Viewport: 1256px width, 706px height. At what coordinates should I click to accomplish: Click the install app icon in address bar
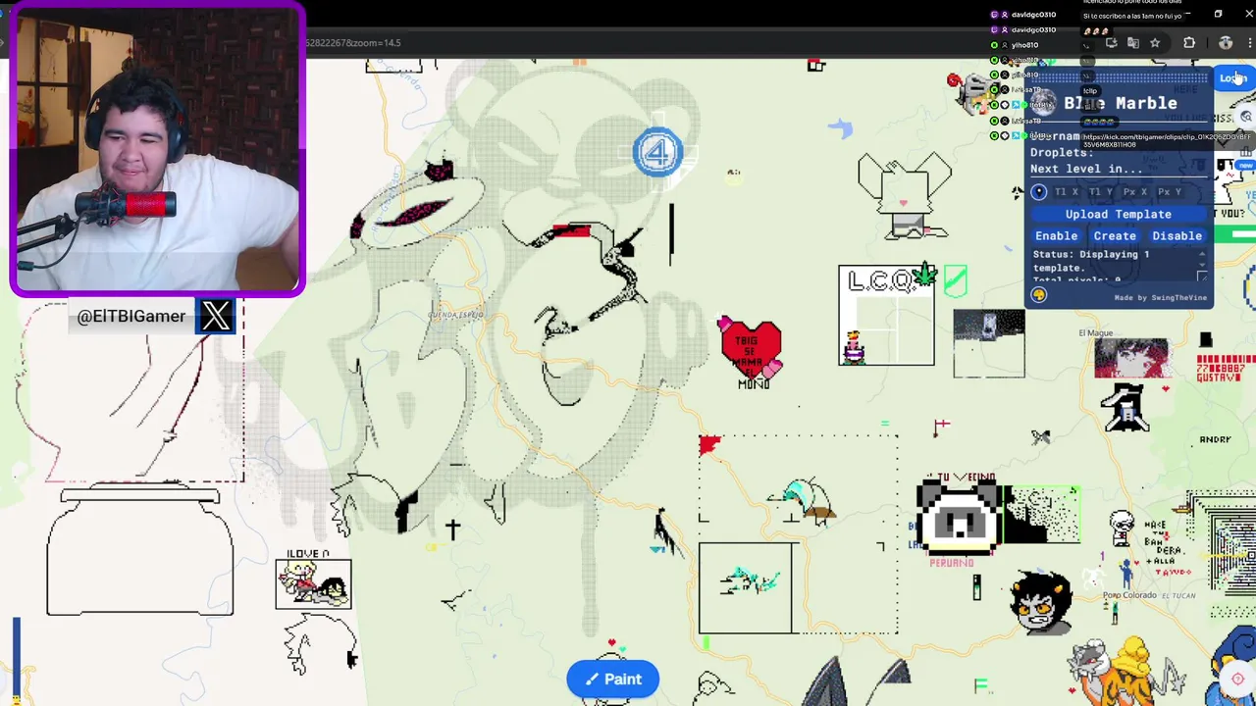[1112, 43]
